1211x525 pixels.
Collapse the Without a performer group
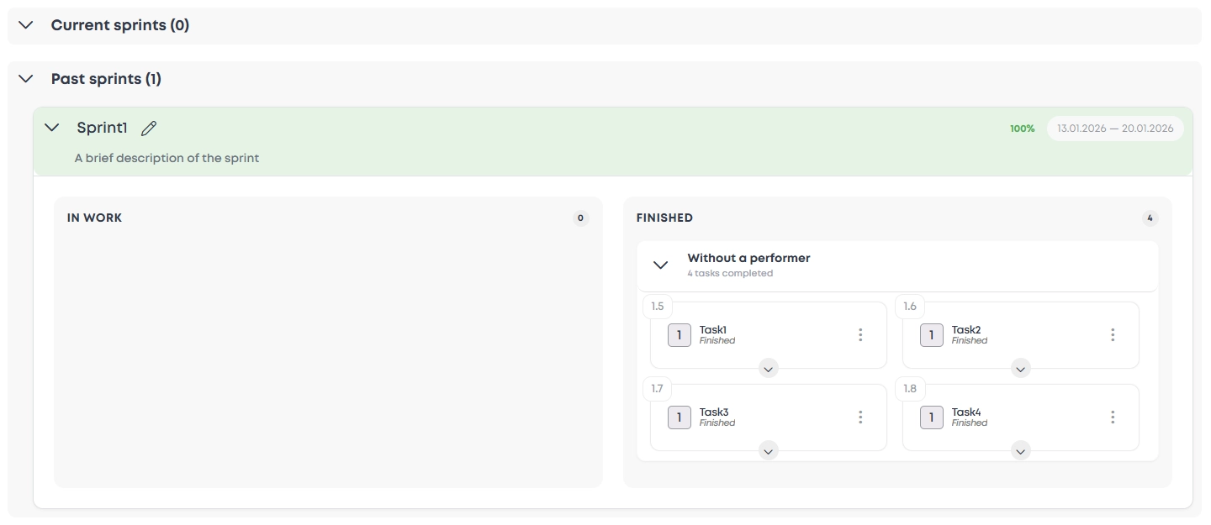[661, 265]
